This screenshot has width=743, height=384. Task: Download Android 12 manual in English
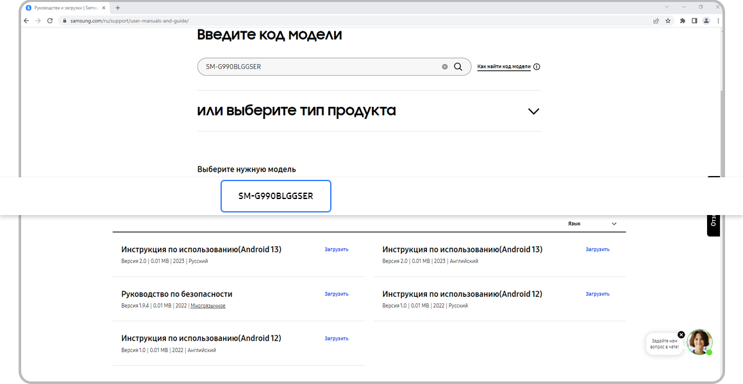337,338
